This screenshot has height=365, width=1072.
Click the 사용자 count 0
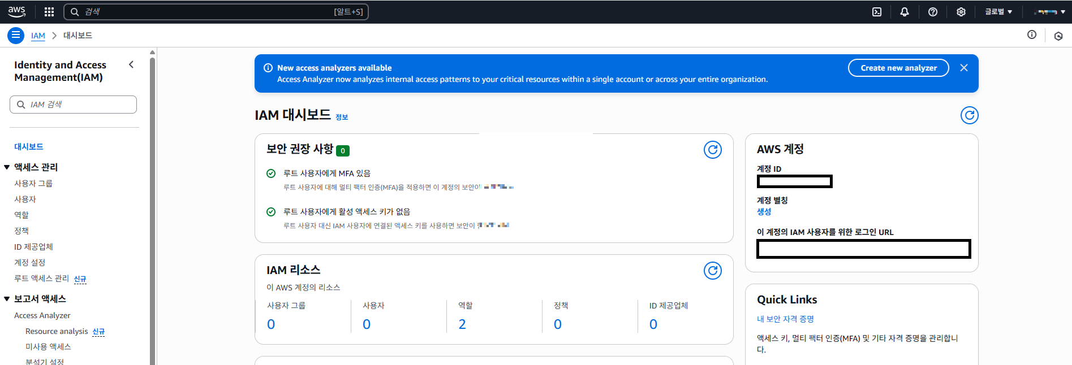pyautogui.click(x=367, y=324)
